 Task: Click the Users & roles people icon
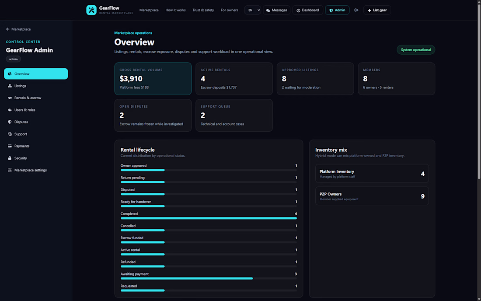(10, 110)
